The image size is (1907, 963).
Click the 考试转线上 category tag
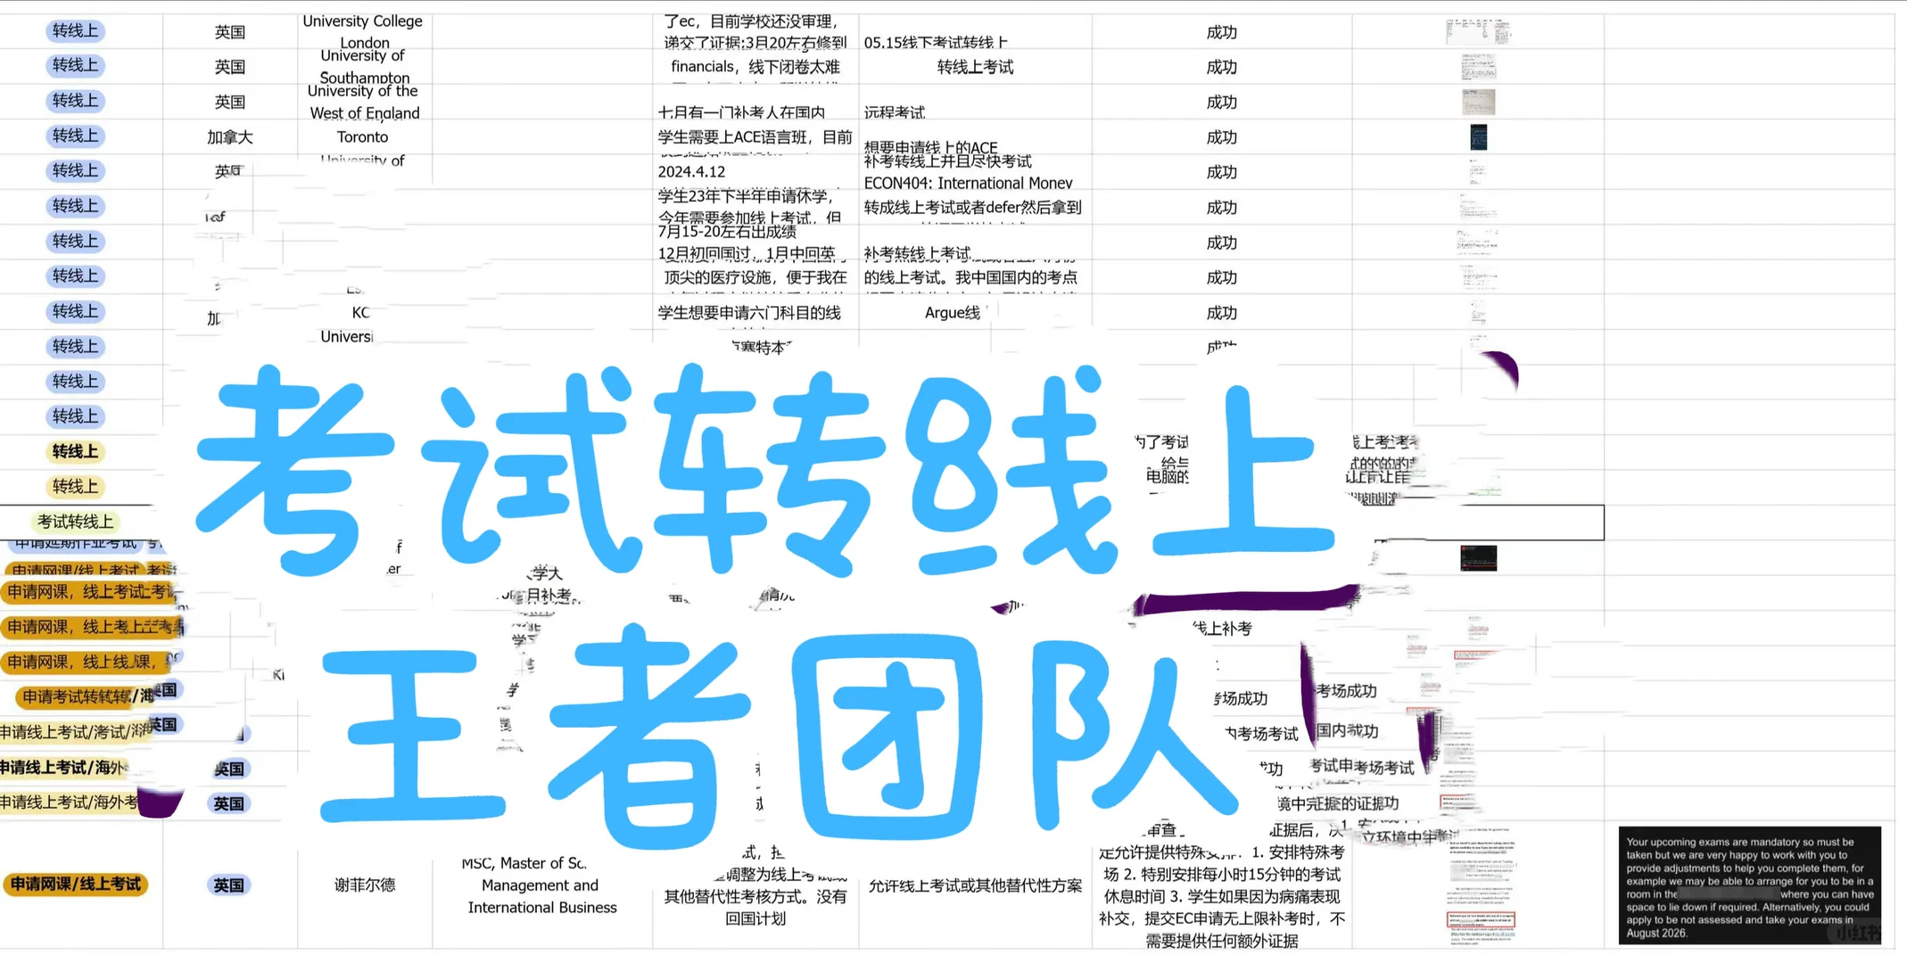point(75,522)
